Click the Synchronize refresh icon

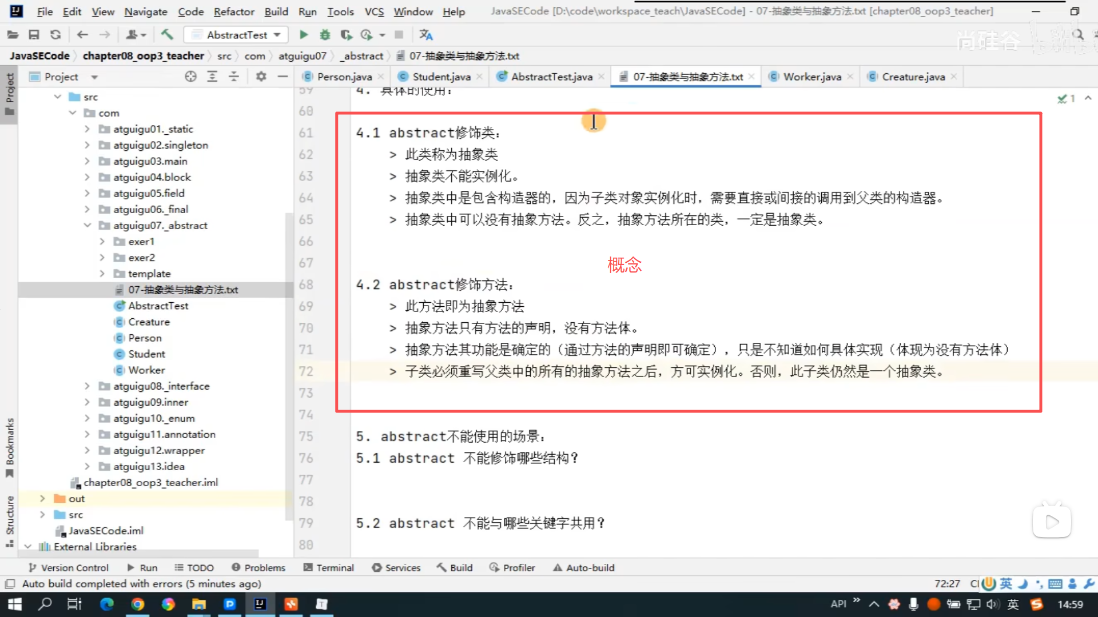tap(55, 35)
